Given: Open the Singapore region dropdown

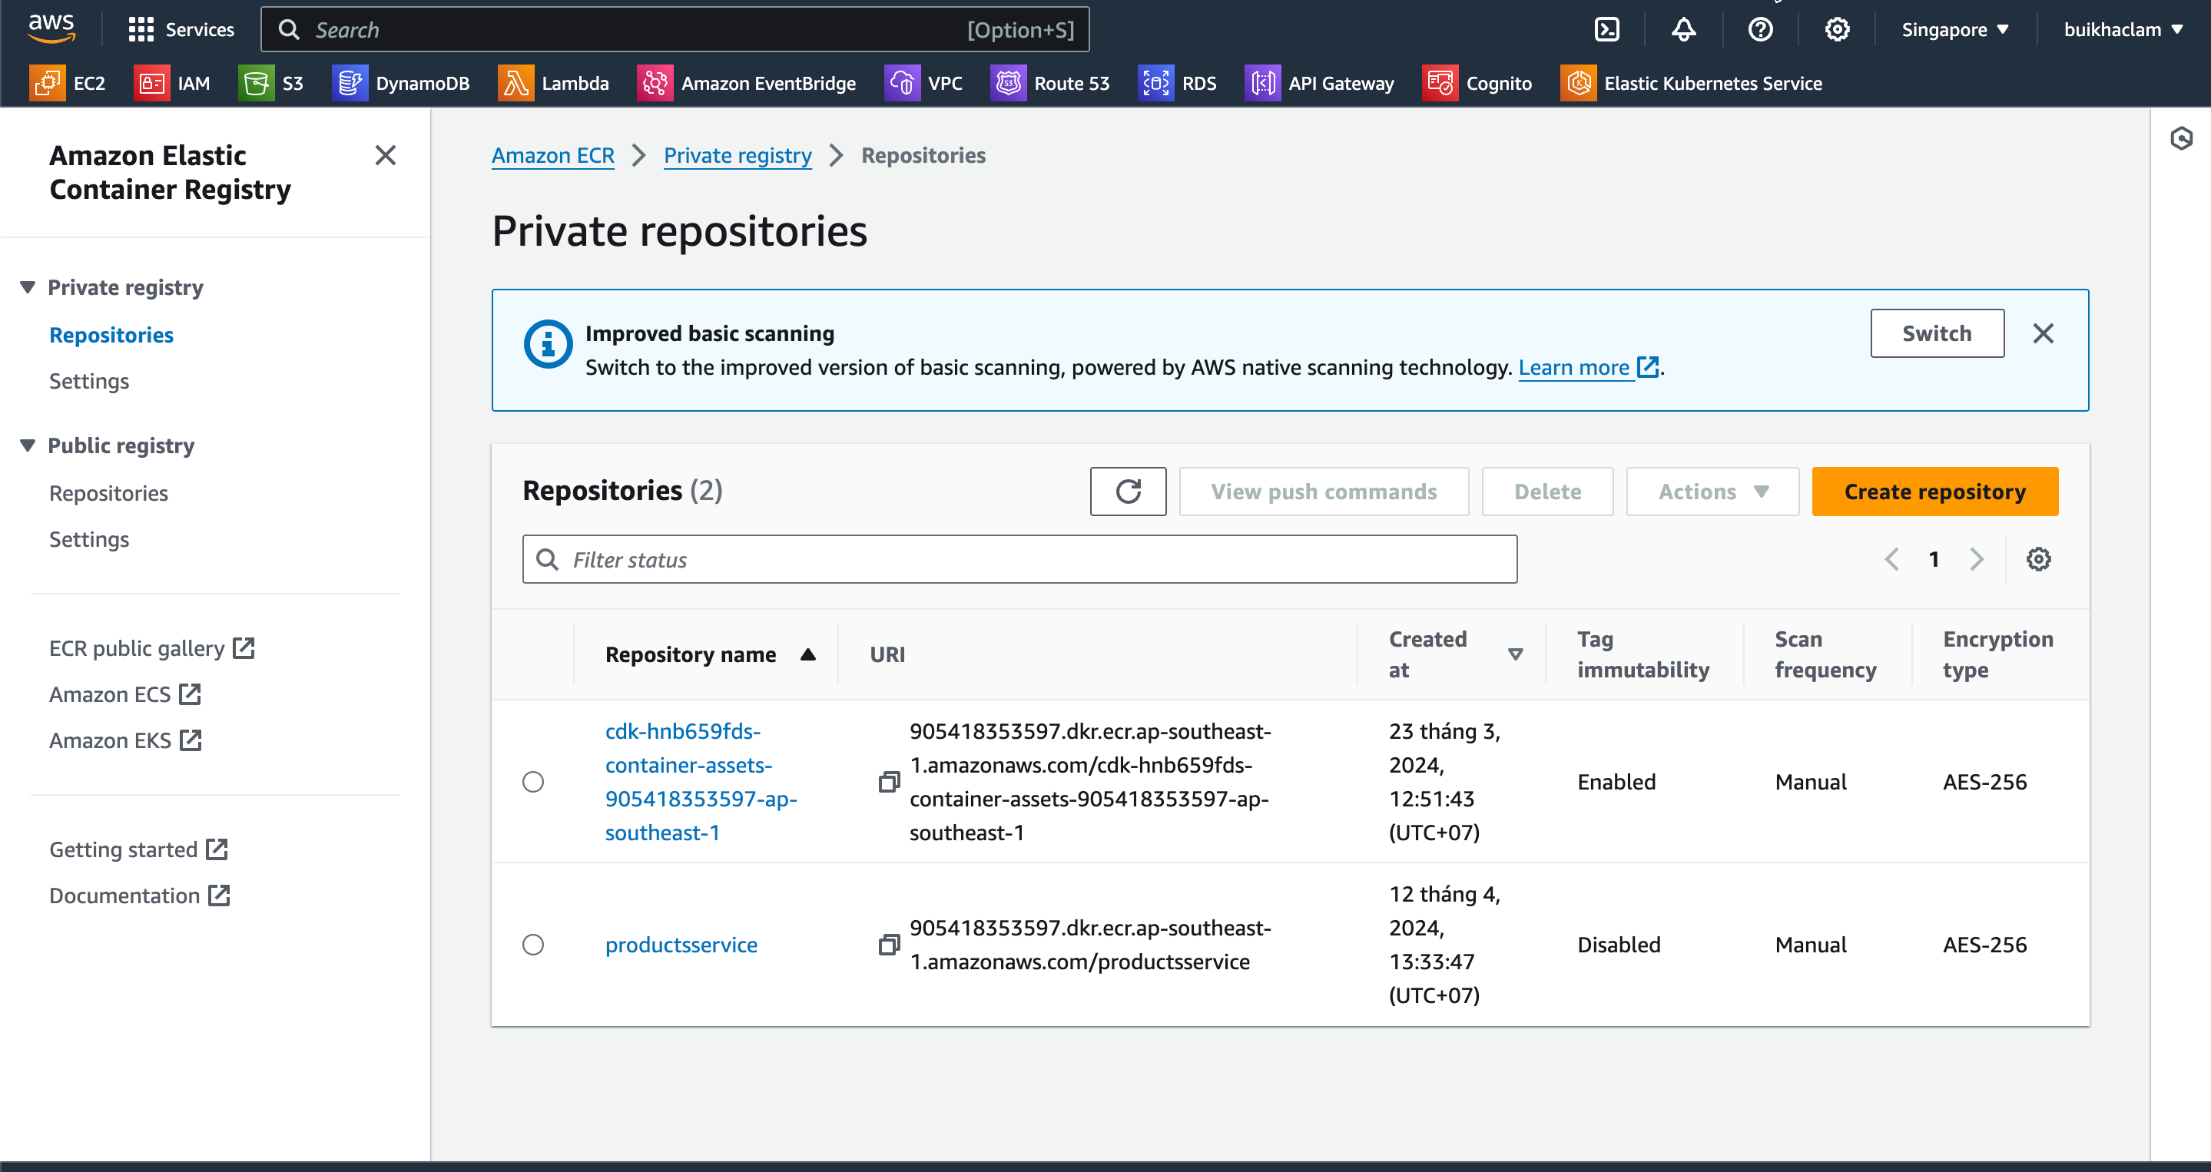Looking at the screenshot, I should click(x=1954, y=30).
